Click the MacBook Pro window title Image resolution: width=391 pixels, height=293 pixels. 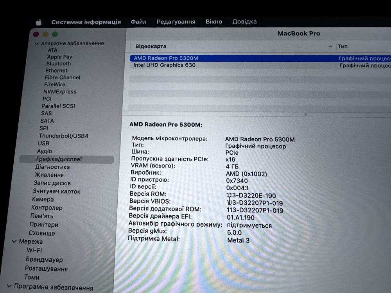click(299, 33)
